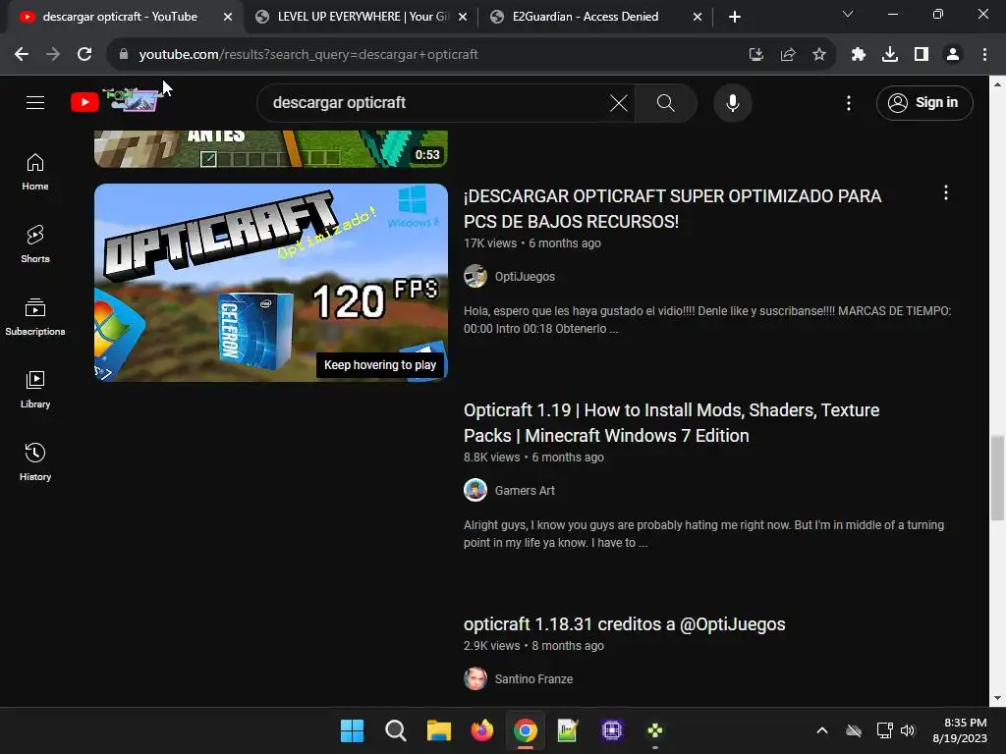Go to Home in the sidebar

tap(35, 172)
